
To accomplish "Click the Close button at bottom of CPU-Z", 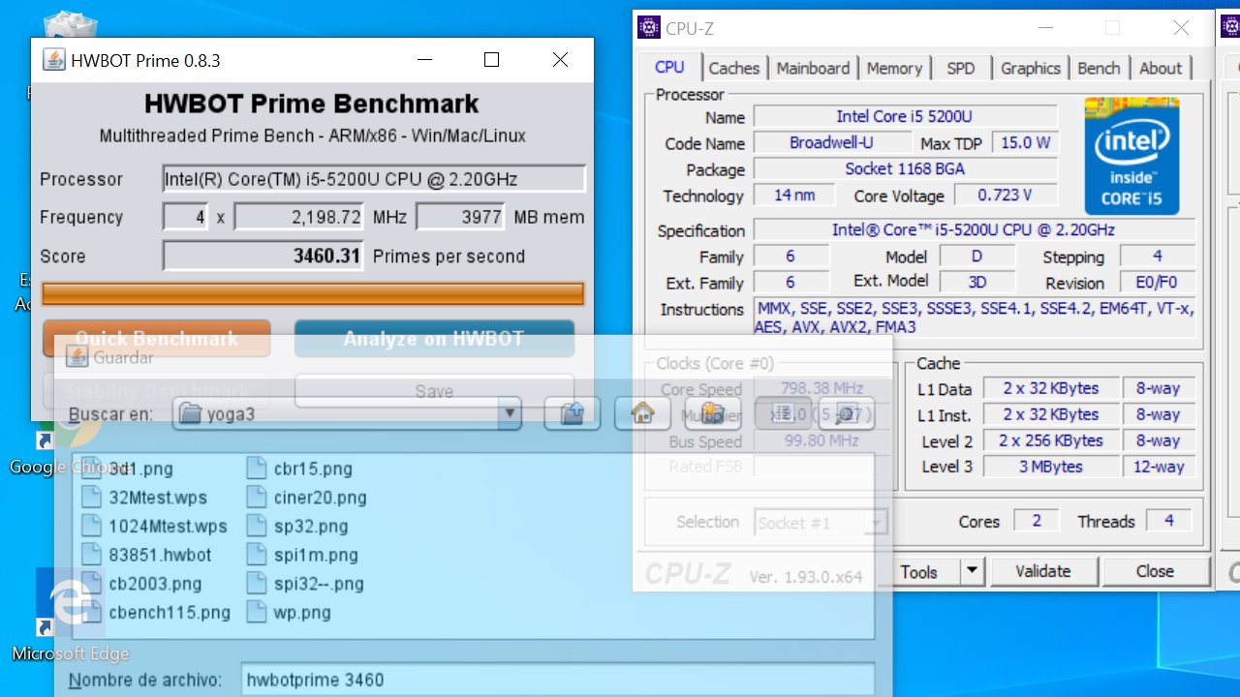I will 1155,571.
